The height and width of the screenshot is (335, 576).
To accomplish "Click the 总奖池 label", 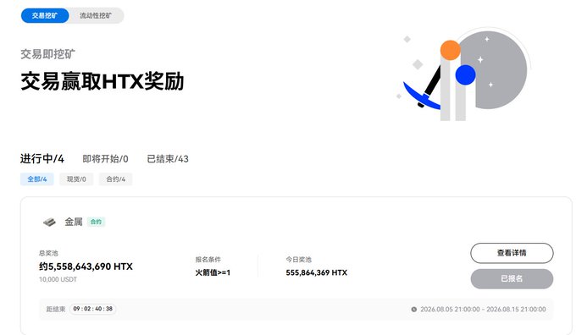I will (48, 253).
